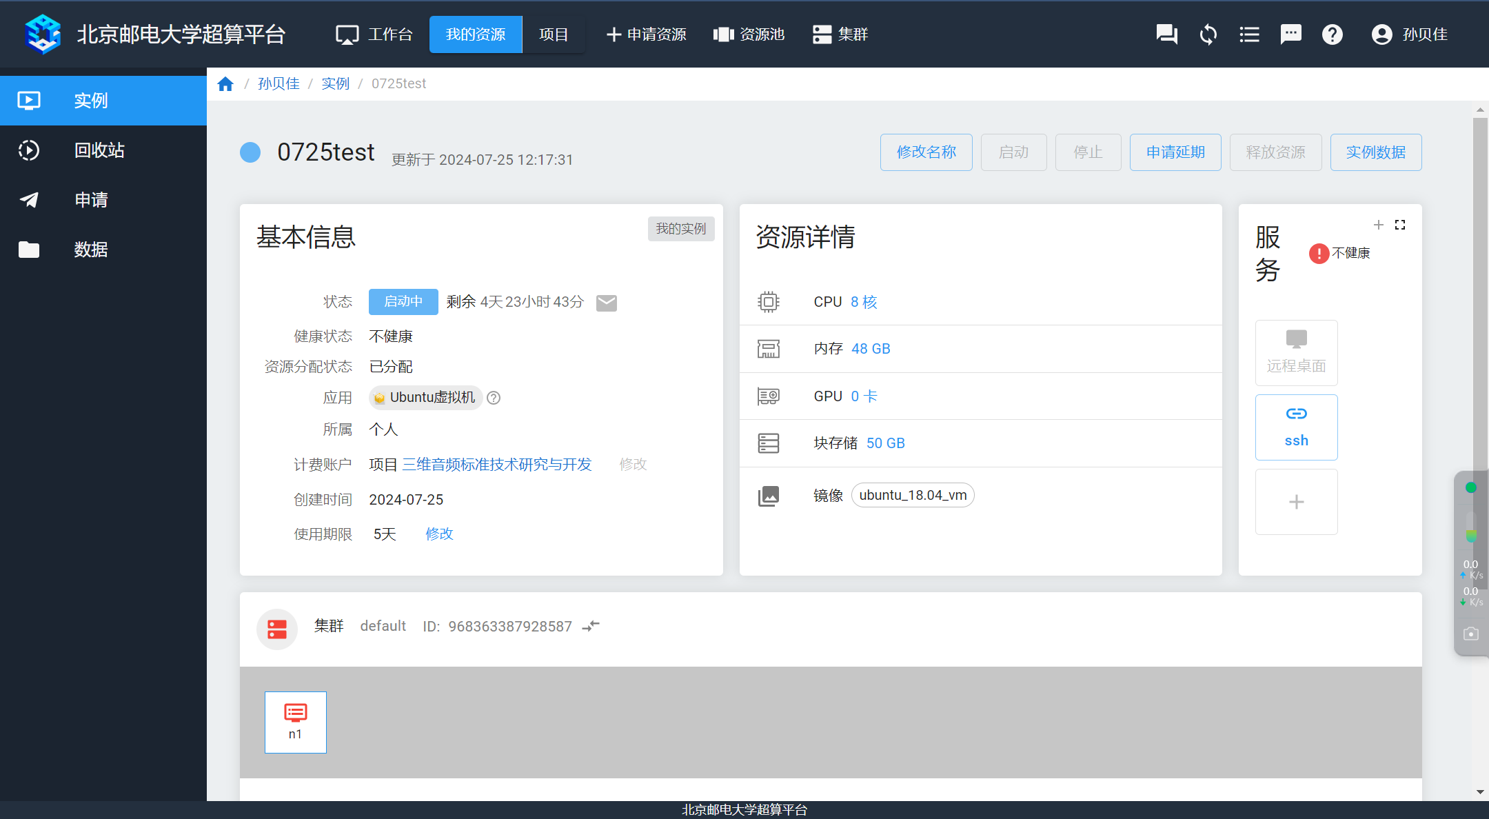This screenshot has width=1489, height=819.
Task: Click the small plus icon in the 服务 panel header
Action: click(x=1379, y=225)
